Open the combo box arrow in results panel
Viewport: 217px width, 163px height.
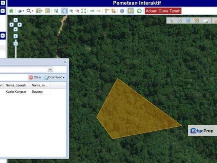[x=51, y=69]
